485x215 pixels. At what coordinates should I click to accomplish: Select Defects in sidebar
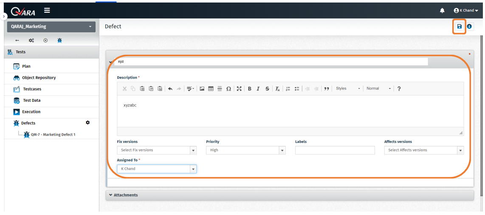point(28,123)
